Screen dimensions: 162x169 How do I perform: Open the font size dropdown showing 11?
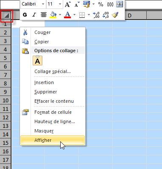pos(60,4)
